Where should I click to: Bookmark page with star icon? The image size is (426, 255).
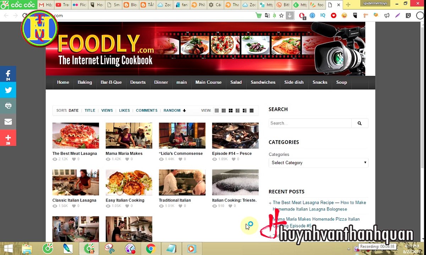[x=281, y=16]
